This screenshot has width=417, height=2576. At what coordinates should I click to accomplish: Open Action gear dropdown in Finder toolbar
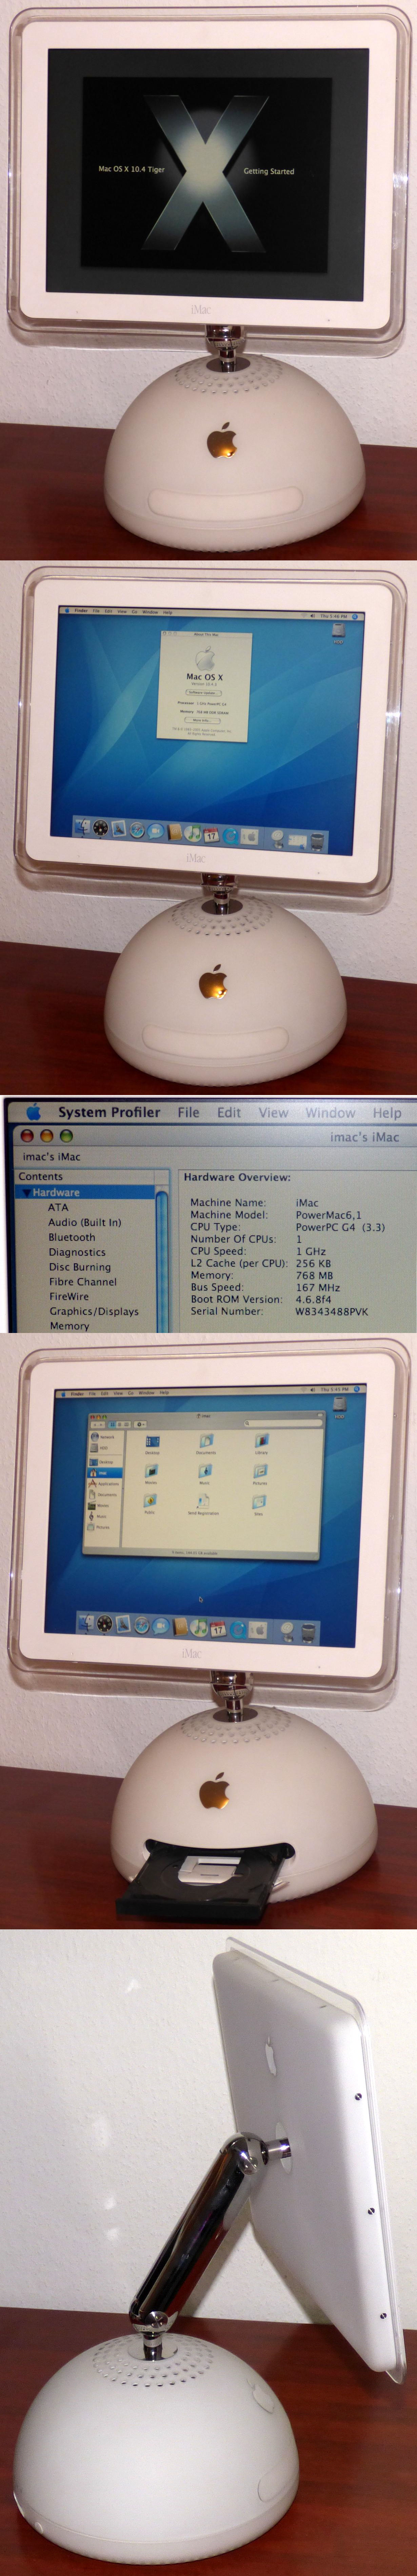click(141, 1424)
